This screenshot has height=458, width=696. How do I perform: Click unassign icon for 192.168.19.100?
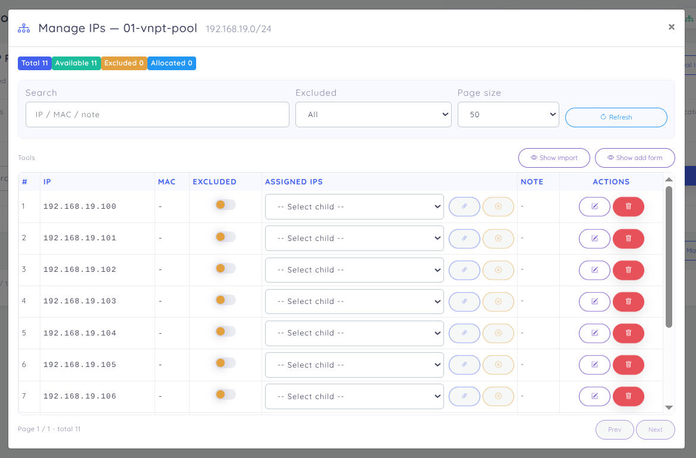498,206
